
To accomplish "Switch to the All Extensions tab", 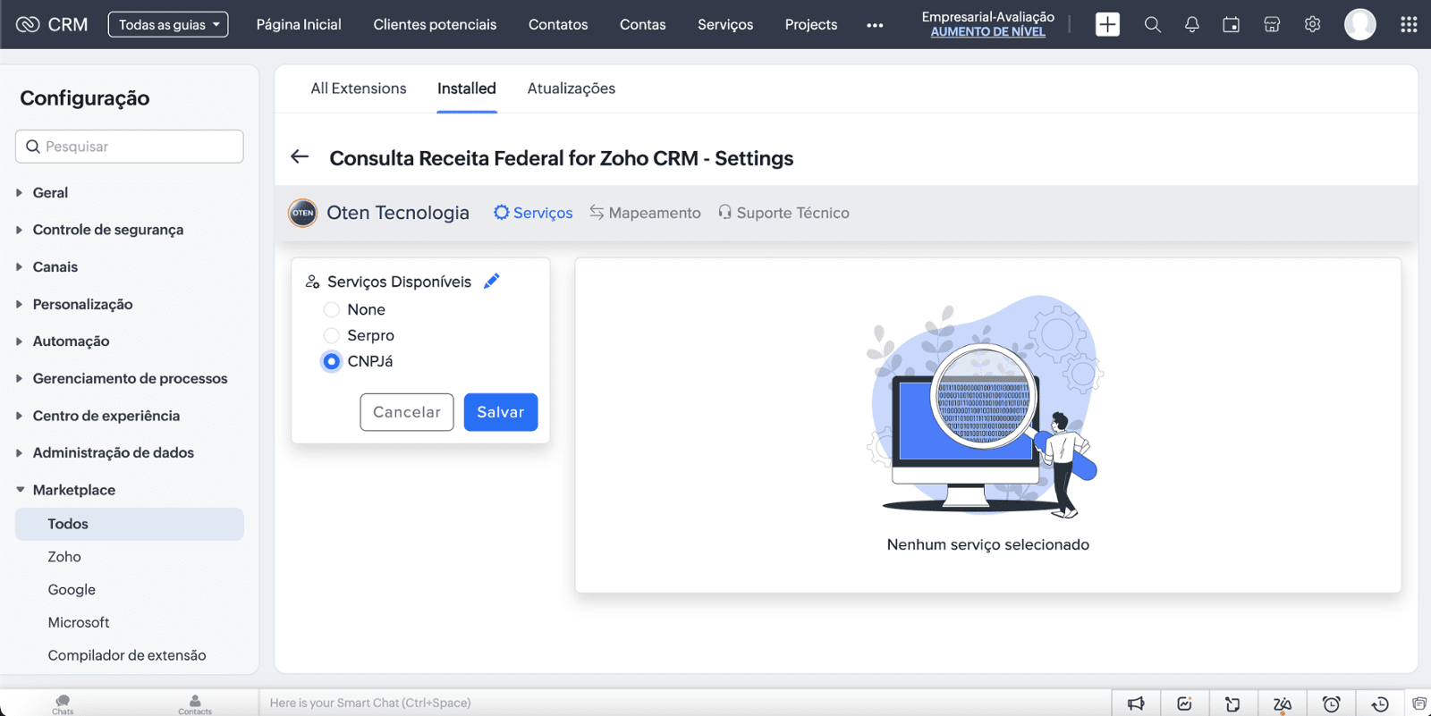I will tap(358, 88).
